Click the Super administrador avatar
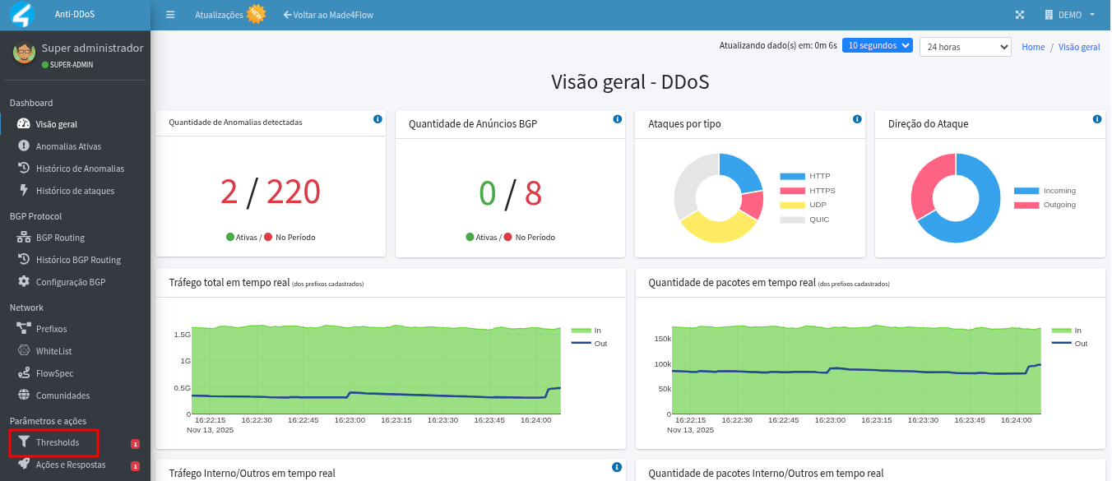The width and height of the screenshot is (1112, 481). coord(24,53)
